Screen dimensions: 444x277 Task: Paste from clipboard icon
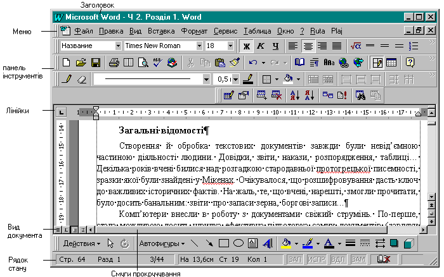[x=219, y=63]
